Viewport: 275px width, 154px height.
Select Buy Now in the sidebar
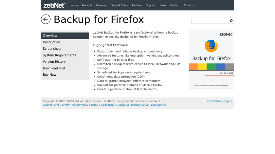(65, 75)
